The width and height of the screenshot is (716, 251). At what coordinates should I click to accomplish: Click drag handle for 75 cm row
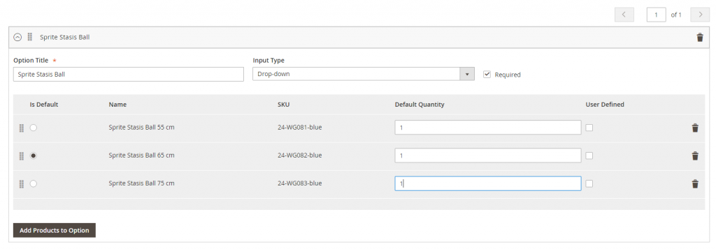(21, 184)
